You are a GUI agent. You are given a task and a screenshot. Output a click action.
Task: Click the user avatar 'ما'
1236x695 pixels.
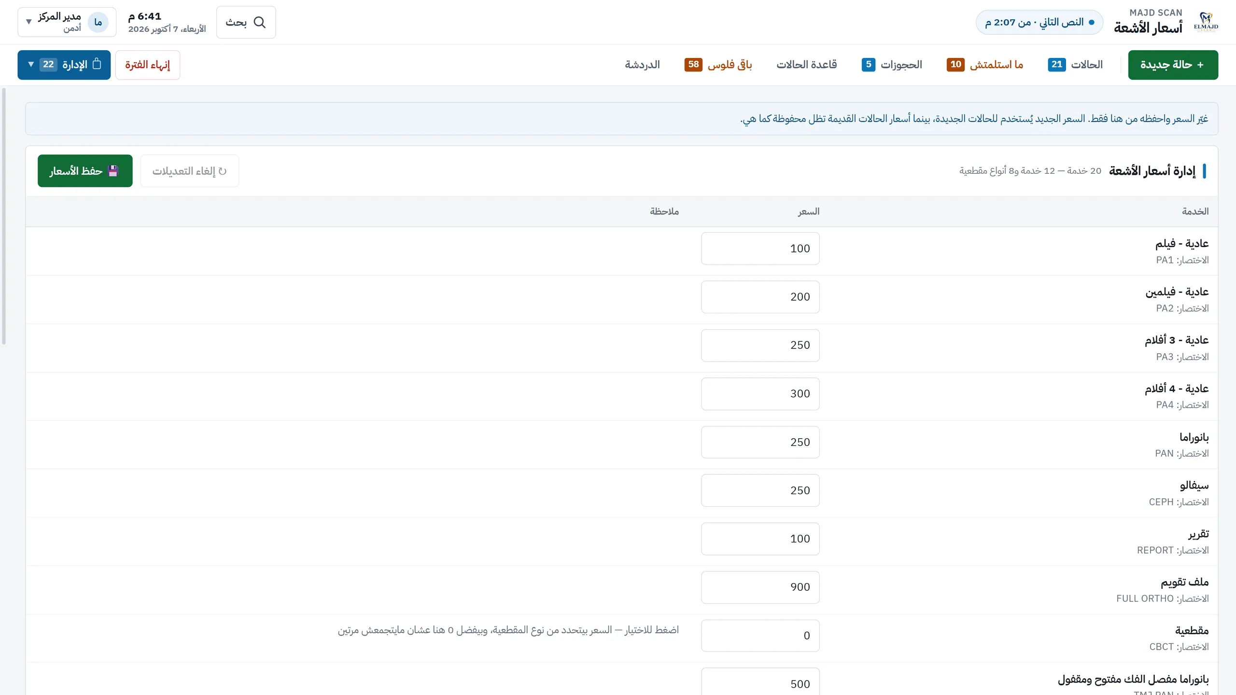(x=98, y=22)
